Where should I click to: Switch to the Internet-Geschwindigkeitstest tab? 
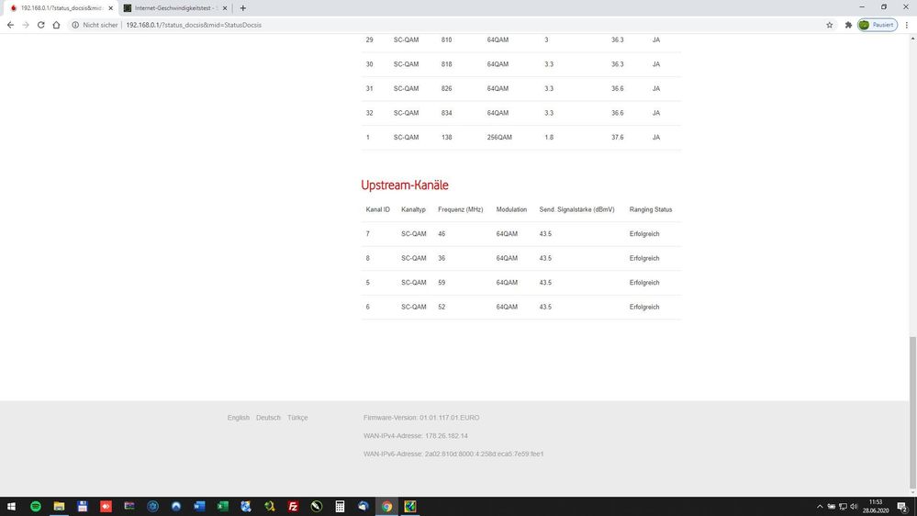[175, 8]
